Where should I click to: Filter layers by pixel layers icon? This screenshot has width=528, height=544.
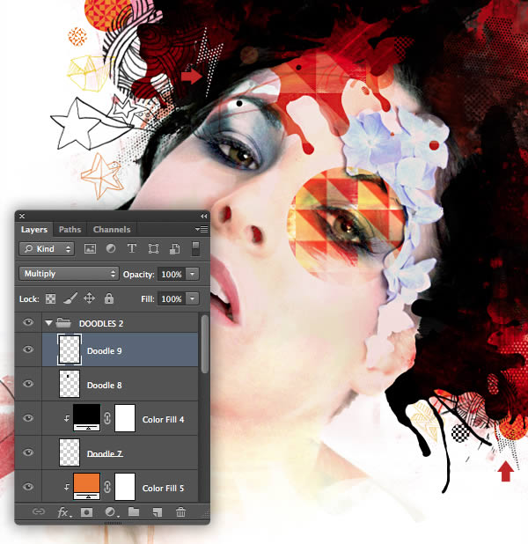coord(90,249)
